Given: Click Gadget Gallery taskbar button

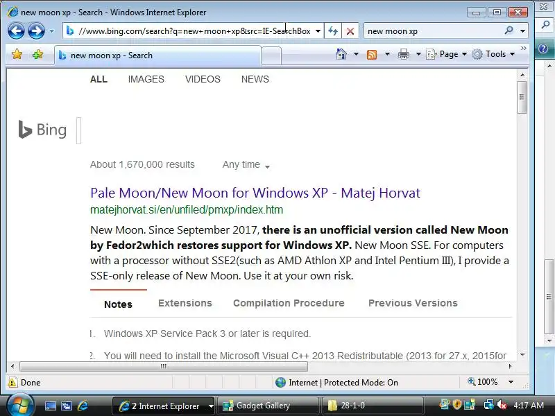Looking at the screenshot, I should pos(267,406).
